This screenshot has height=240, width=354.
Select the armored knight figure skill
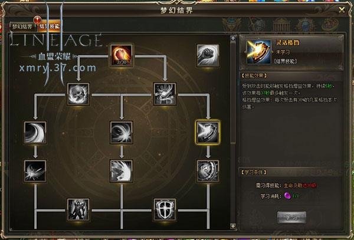tap(78, 209)
